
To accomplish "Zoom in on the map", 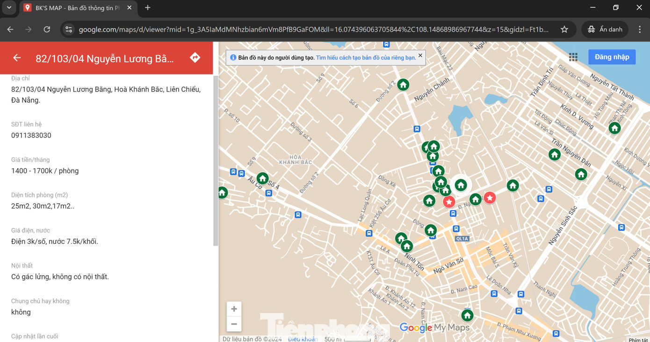I will (x=234, y=309).
